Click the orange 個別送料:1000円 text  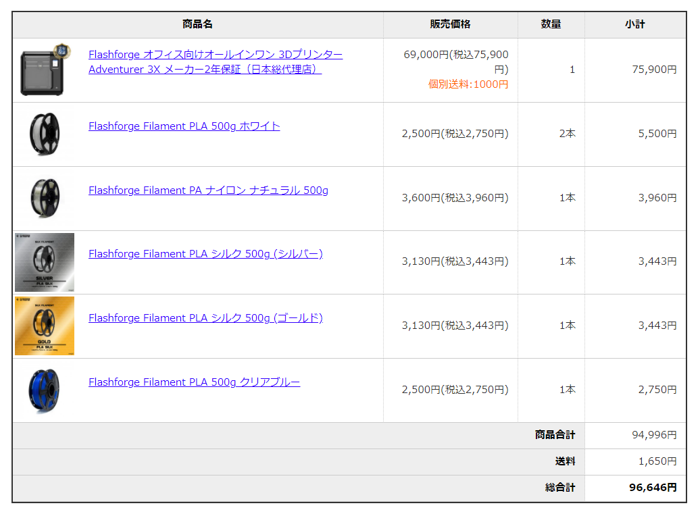click(468, 84)
